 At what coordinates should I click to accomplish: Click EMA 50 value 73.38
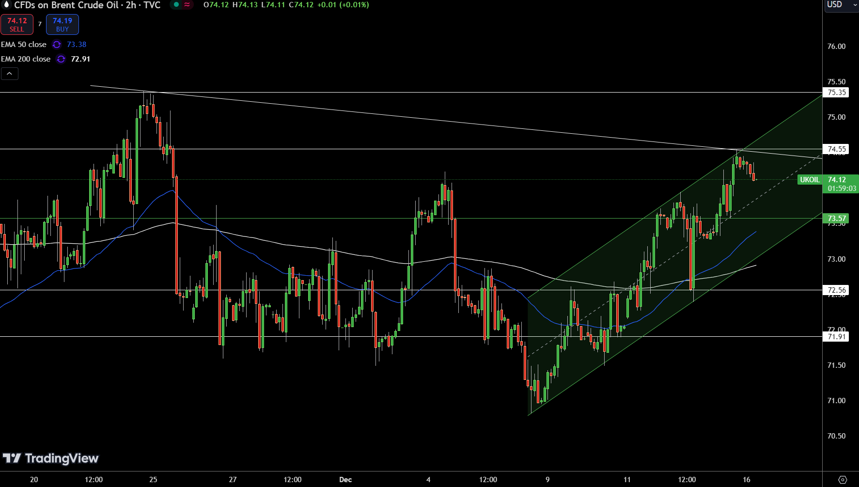click(x=77, y=45)
